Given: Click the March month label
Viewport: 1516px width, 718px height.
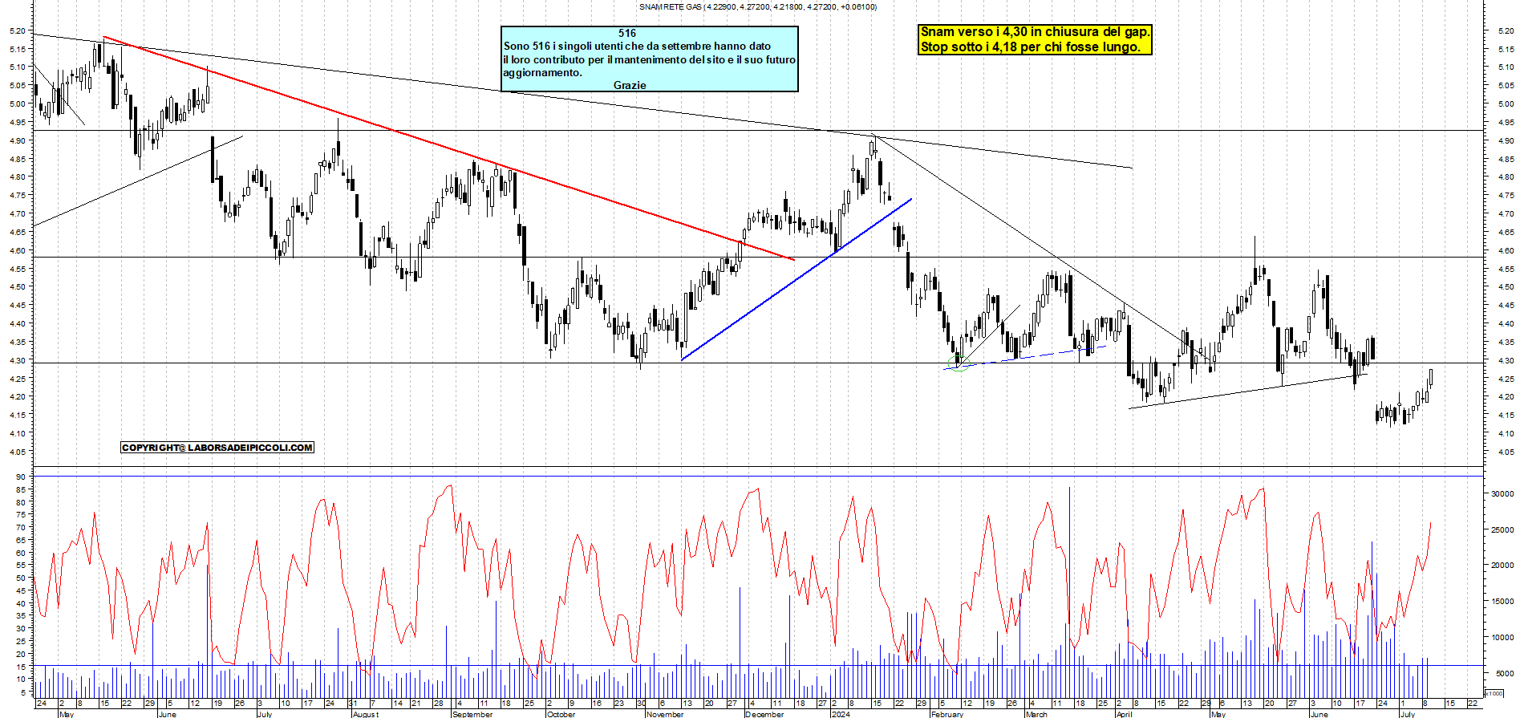Looking at the screenshot, I should coord(1036,714).
